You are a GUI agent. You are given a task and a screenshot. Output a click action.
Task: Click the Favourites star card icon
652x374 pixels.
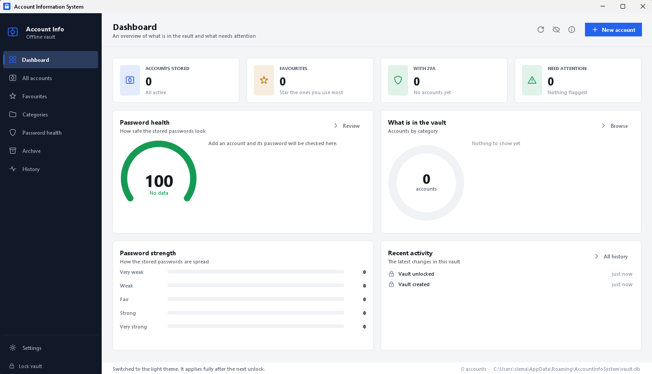pyautogui.click(x=264, y=80)
